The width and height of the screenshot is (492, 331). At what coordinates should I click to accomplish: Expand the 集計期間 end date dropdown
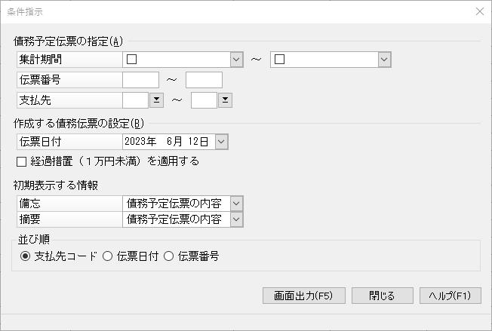384,60
